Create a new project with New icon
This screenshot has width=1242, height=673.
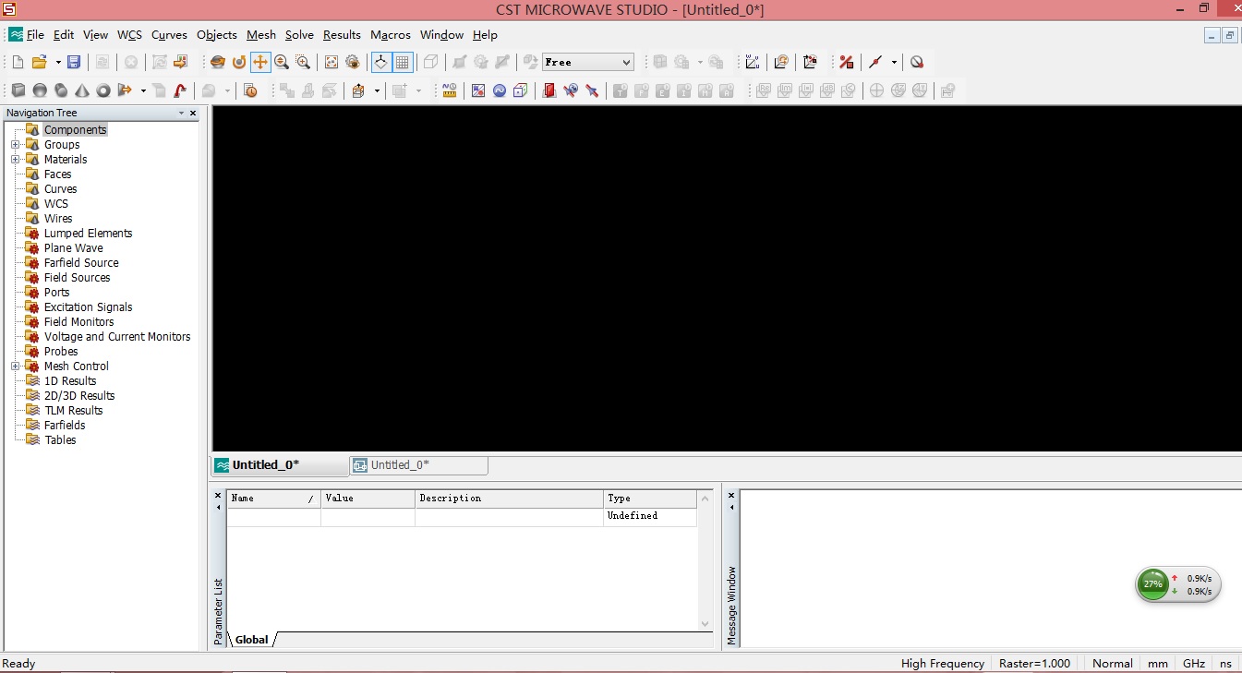[x=18, y=62]
